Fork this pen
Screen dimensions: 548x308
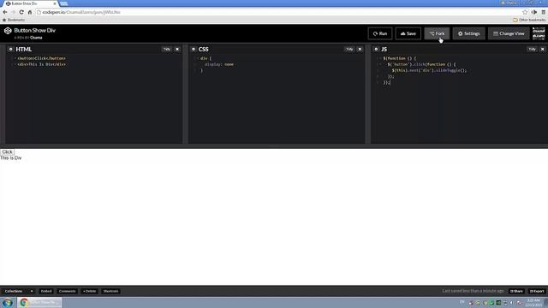[x=437, y=33]
